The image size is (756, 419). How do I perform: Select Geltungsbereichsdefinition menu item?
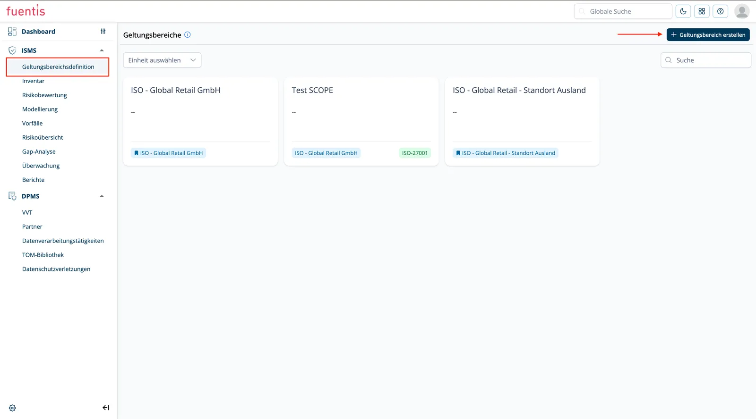coord(58,67)
